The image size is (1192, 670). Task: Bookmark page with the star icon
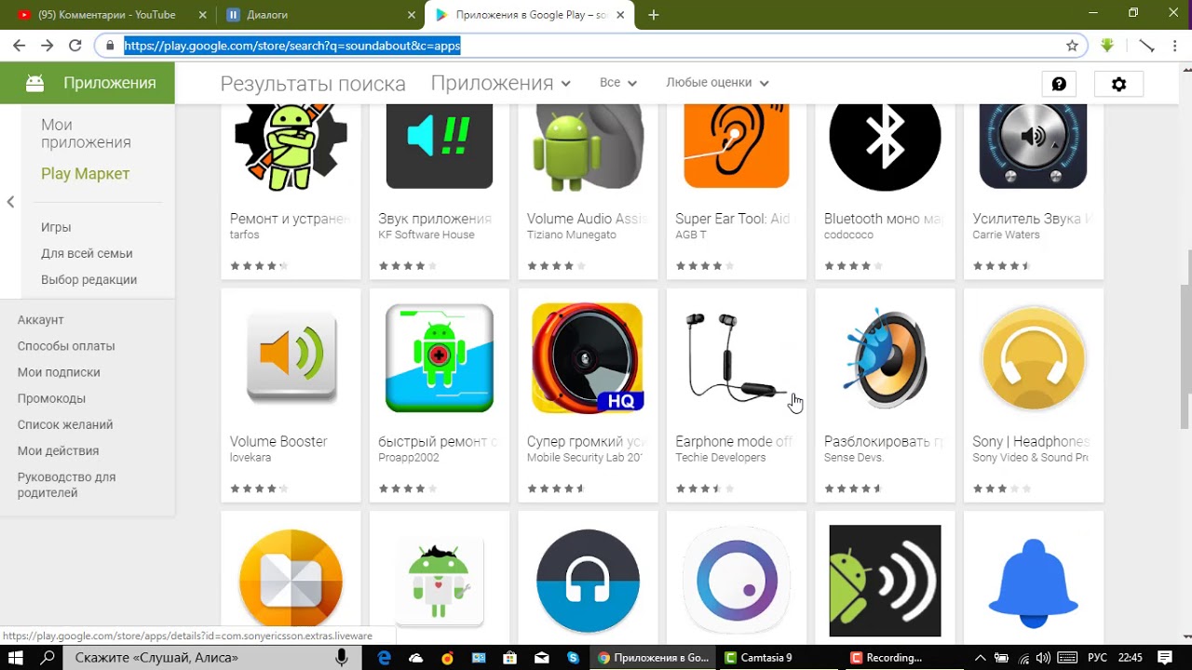pos(1072,46)
